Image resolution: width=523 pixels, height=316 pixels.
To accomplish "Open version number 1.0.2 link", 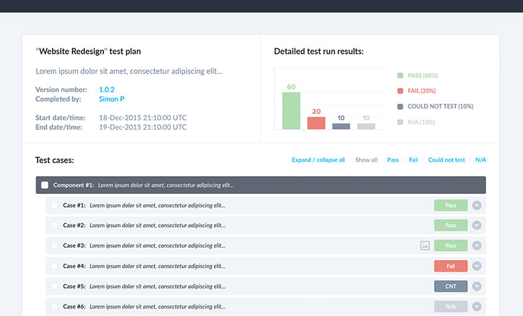I will (x=107, y=89).
